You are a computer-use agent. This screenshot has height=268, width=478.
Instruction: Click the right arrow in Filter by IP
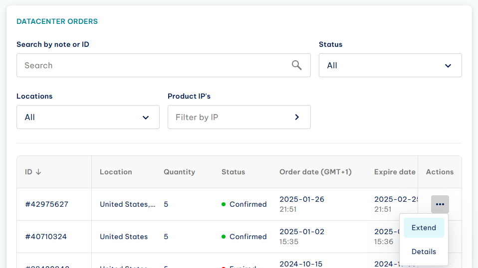297,117
